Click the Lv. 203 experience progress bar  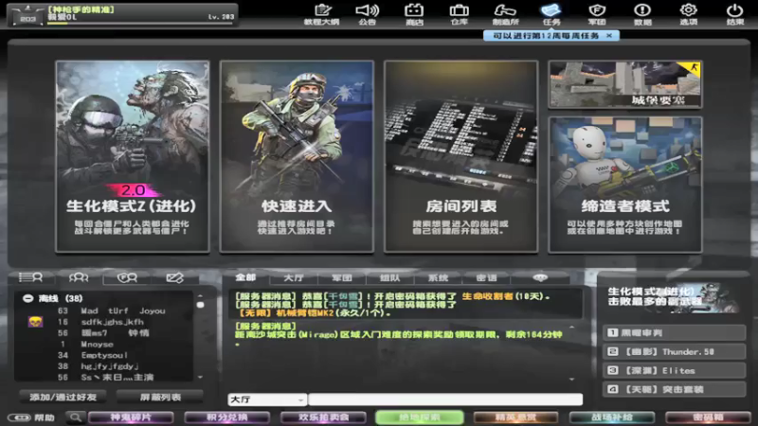point(140,24)
